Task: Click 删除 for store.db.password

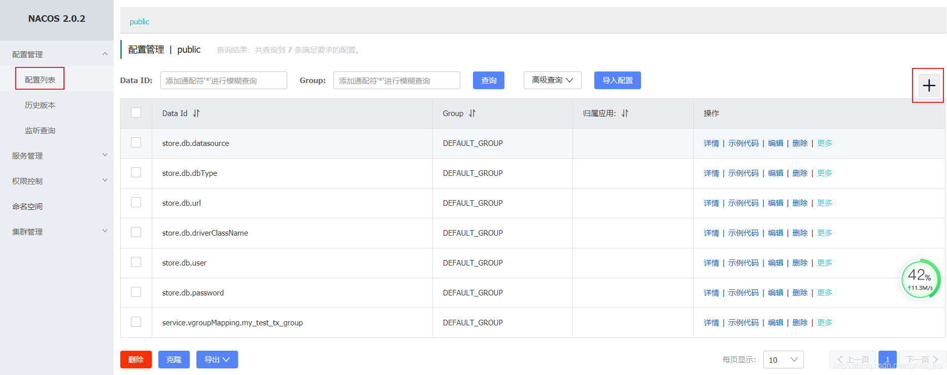Action: tap(800, 293)
